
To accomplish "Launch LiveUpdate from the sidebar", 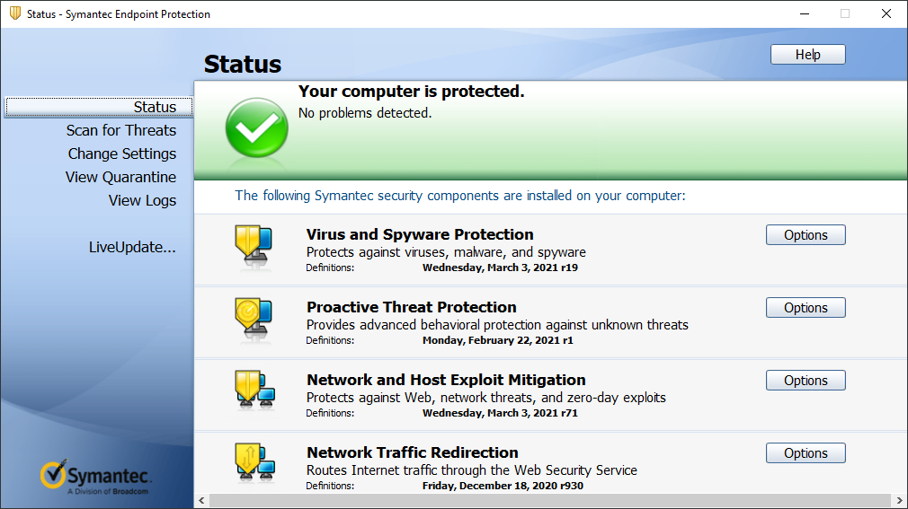I will coord(132,247).
